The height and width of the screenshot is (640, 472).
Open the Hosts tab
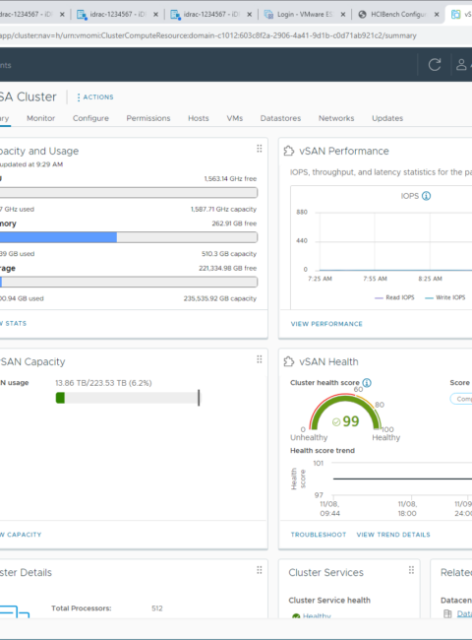point(198,118)
